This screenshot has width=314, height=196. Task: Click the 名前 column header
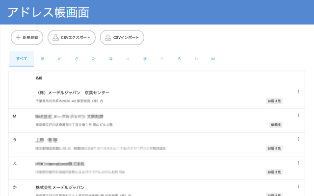pyautogui.click(x=39, y=78)
